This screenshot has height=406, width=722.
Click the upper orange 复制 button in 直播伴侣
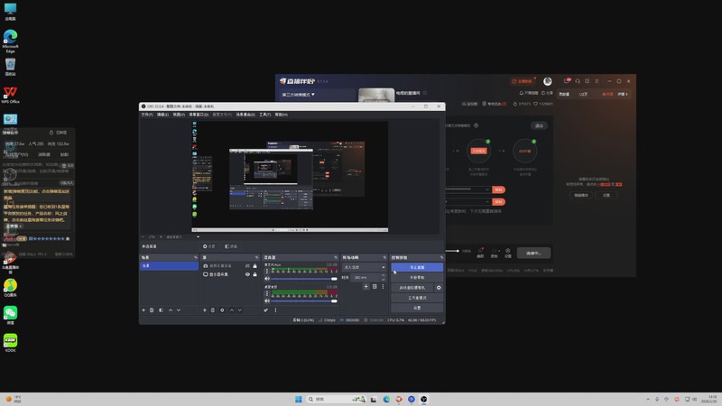point(498,189)
